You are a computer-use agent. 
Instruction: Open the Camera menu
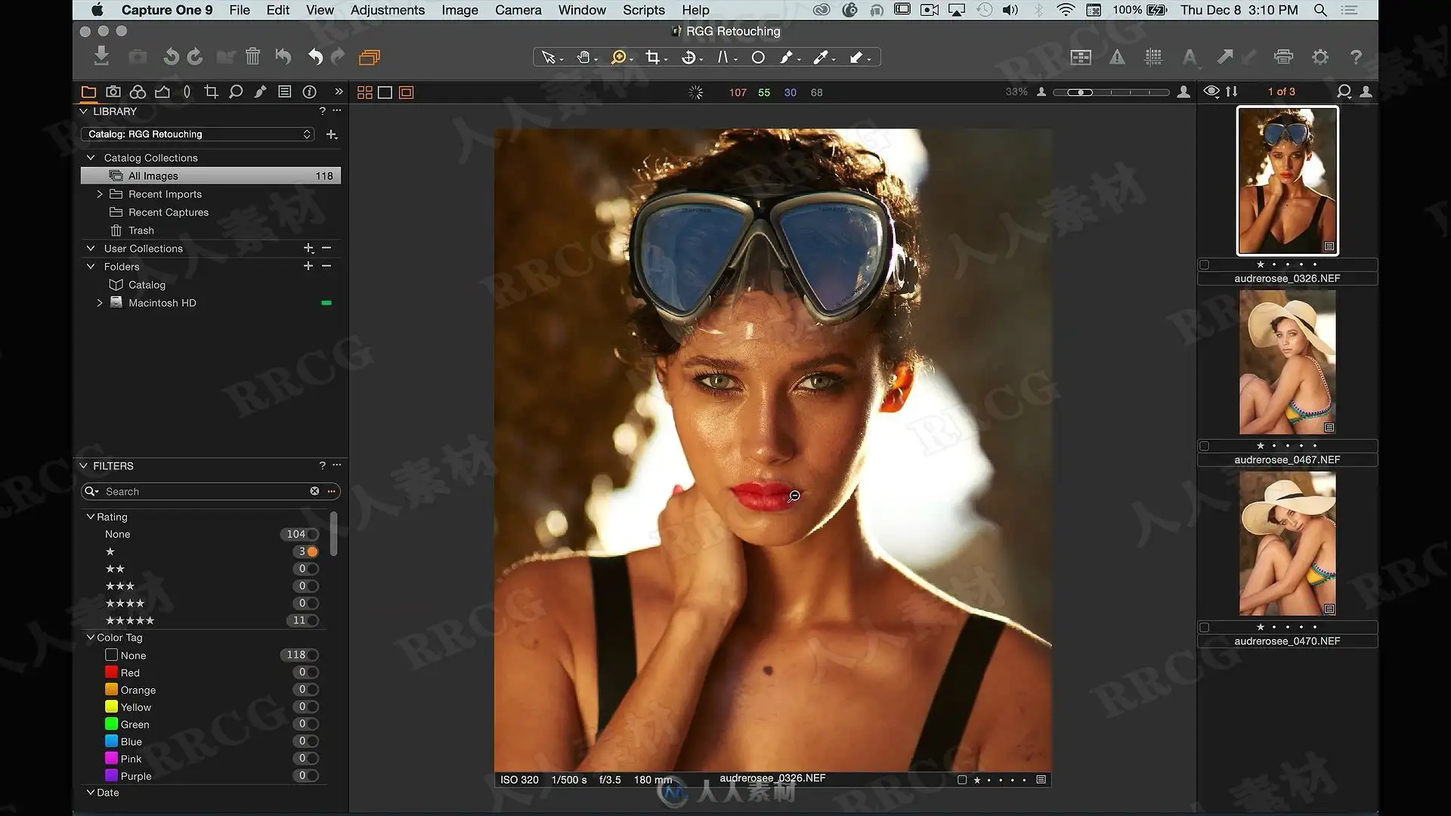[518, 10]
